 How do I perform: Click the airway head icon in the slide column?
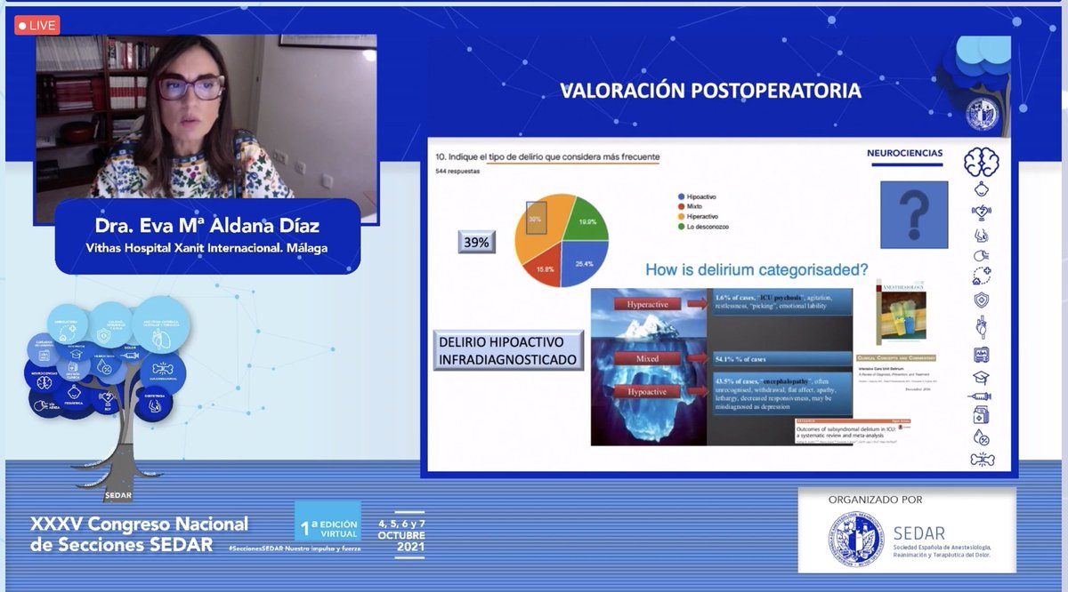tap(982, 256)
